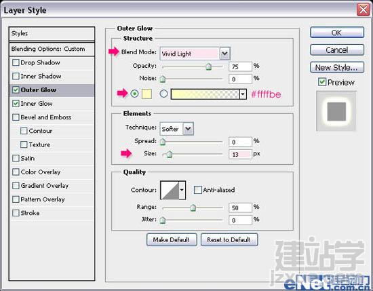Viewport: 373px width, 291px height.
Task: Click the Opacity slider handle
Action: coord(209,66)
